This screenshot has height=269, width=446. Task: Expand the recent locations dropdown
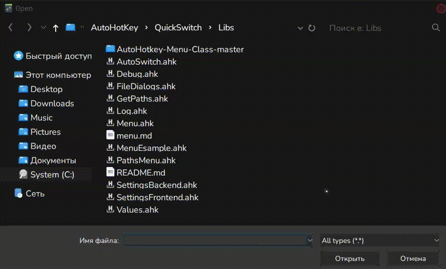pos(43,28)
